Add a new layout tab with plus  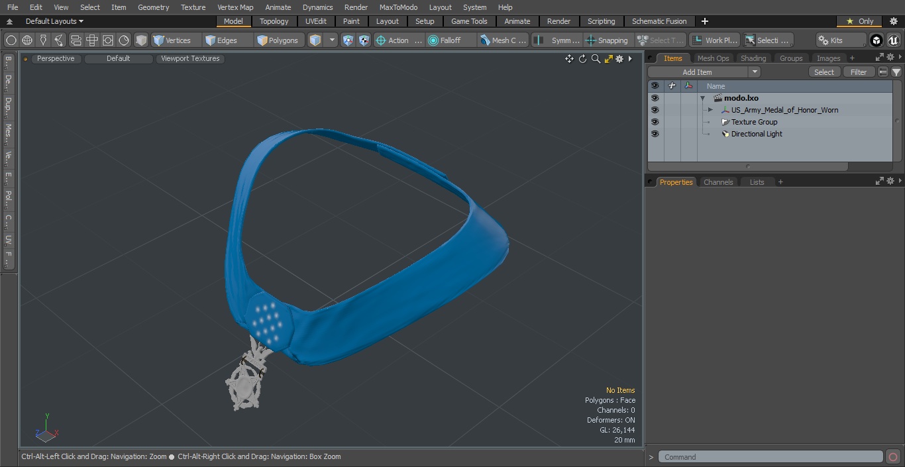pyautogui.click(x=704, y=21)
